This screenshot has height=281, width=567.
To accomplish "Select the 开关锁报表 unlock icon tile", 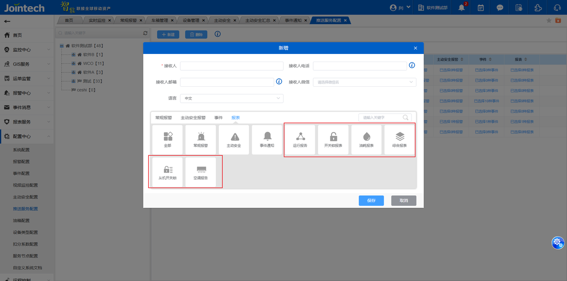I will (333, 139).
